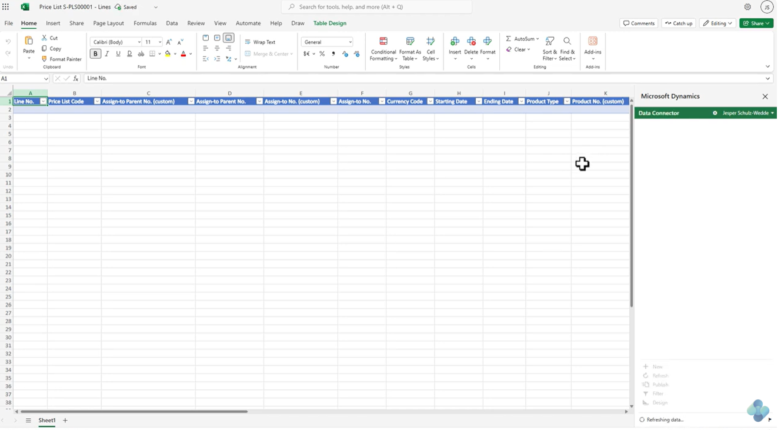Screen dimensions: 781x430
Task: Click the fill color bucket swatch
Action: (168, 54)
